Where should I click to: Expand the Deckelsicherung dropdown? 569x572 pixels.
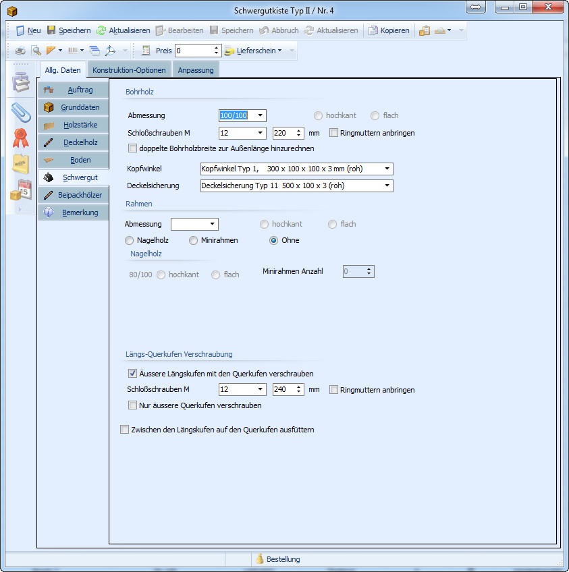tap(387, 185)
